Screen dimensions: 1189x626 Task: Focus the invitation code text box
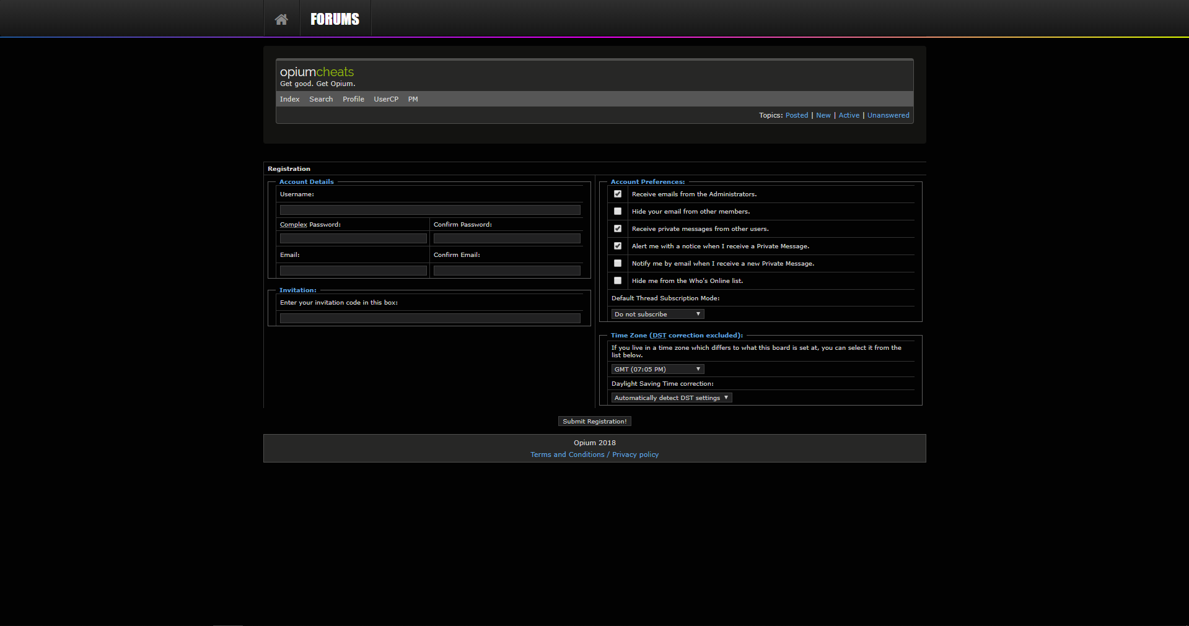[x=430, y=318]
